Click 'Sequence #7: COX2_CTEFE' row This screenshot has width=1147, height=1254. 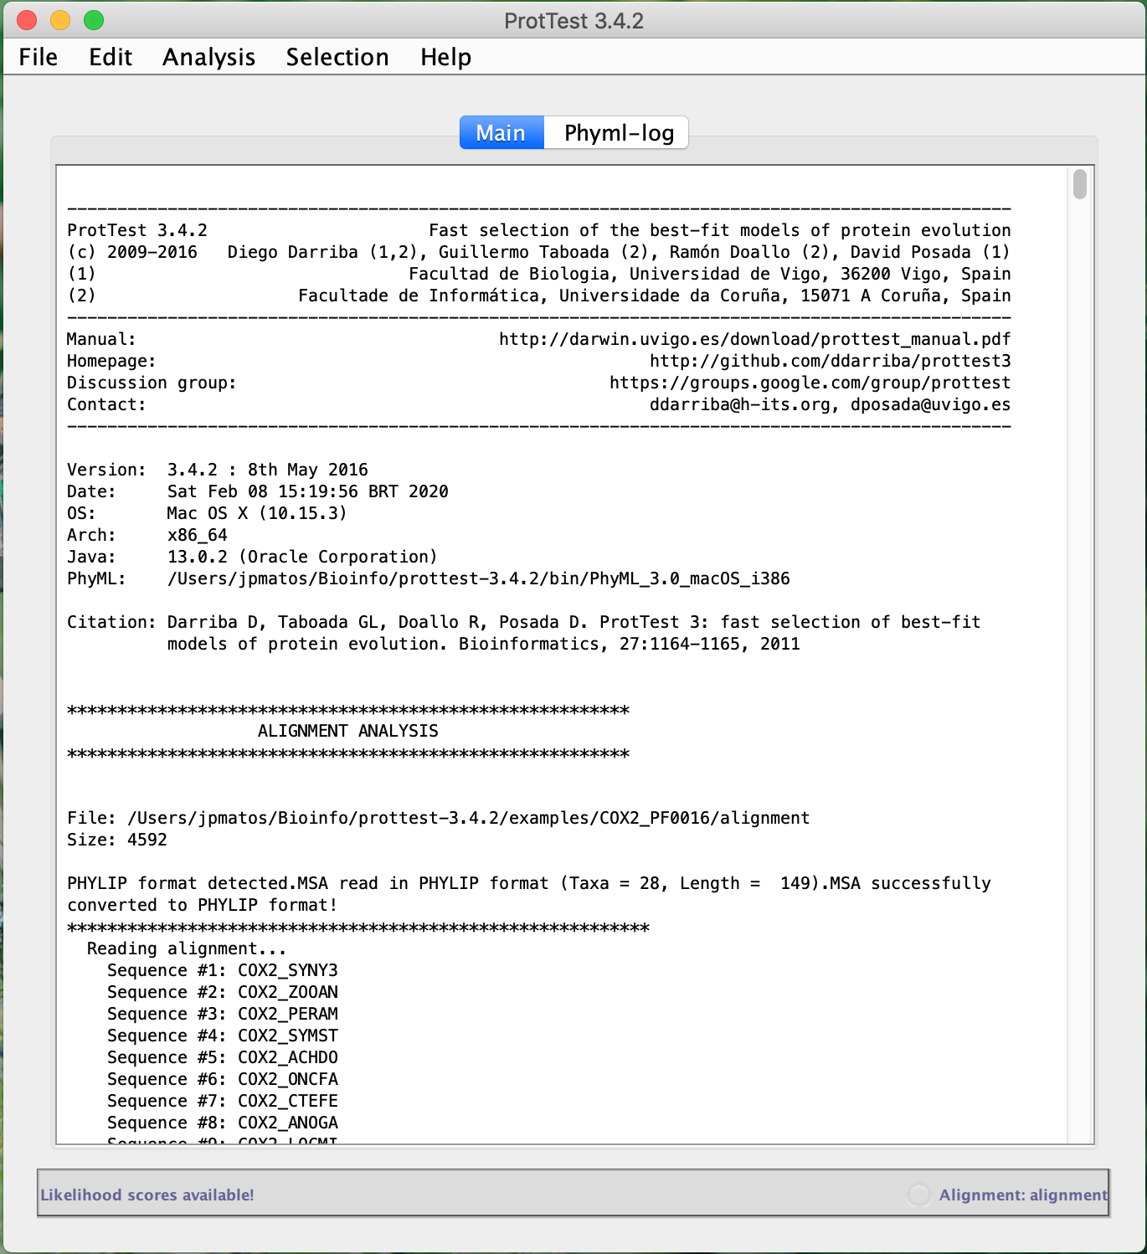223,1101
